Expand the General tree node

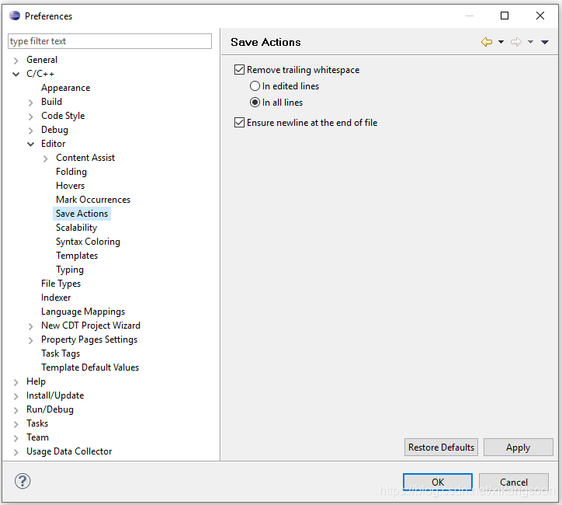tap(16, 61)
